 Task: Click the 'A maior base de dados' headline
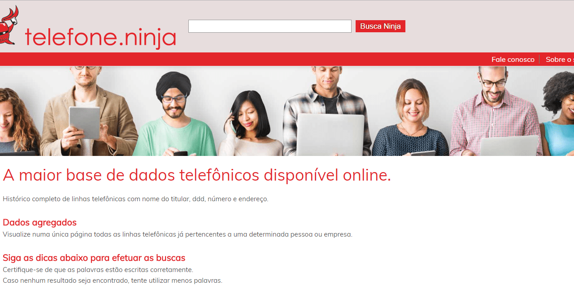tap(197, 175)
